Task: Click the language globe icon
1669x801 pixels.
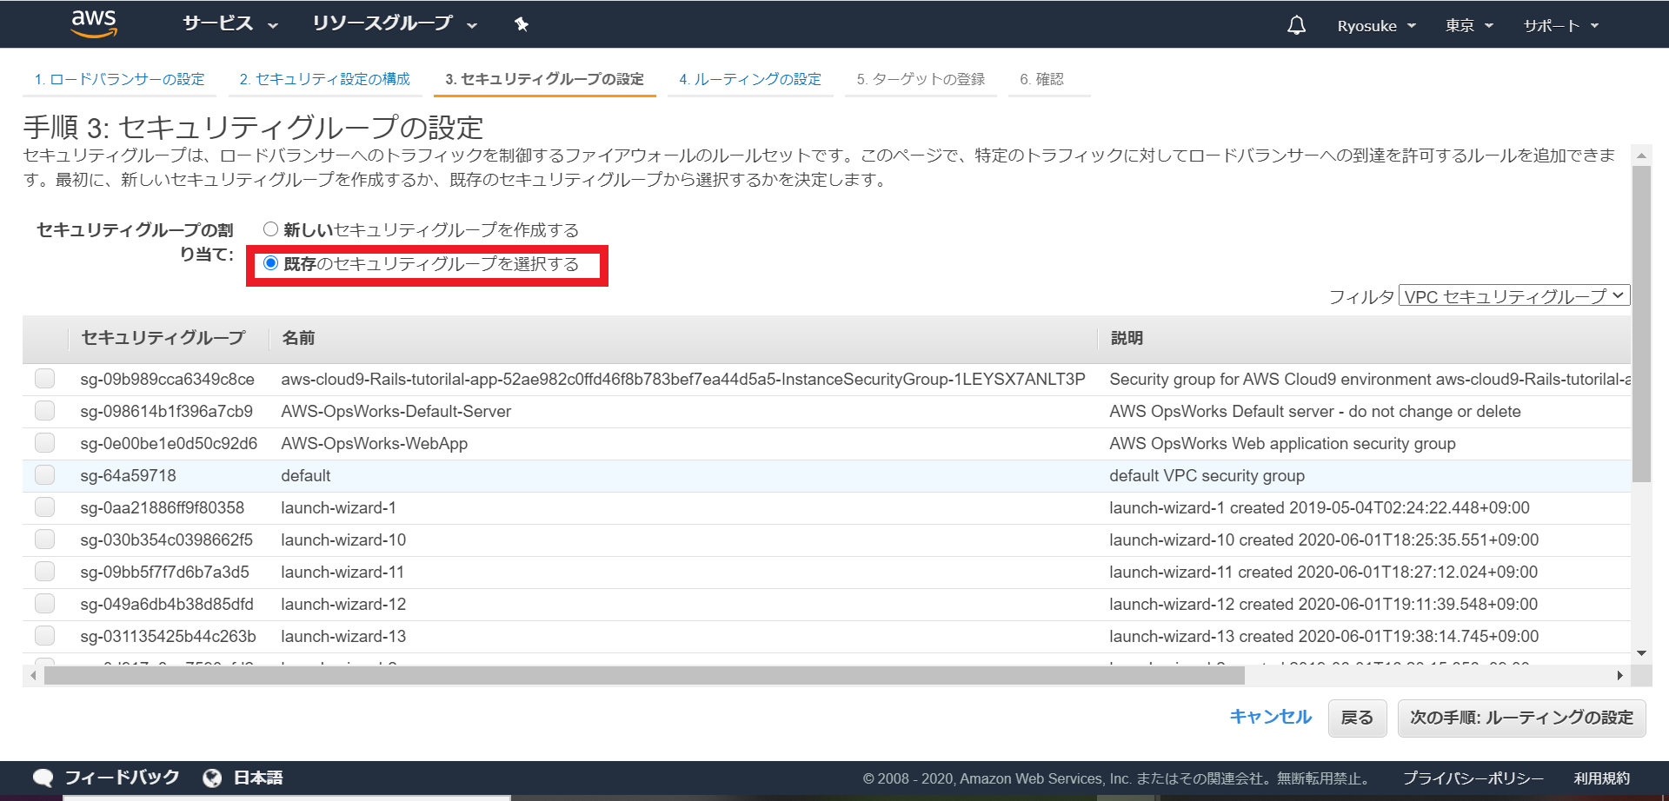Action: [x=212, y=778]
